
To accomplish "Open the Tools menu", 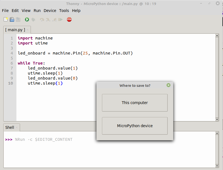I will (x=64, y=11).
